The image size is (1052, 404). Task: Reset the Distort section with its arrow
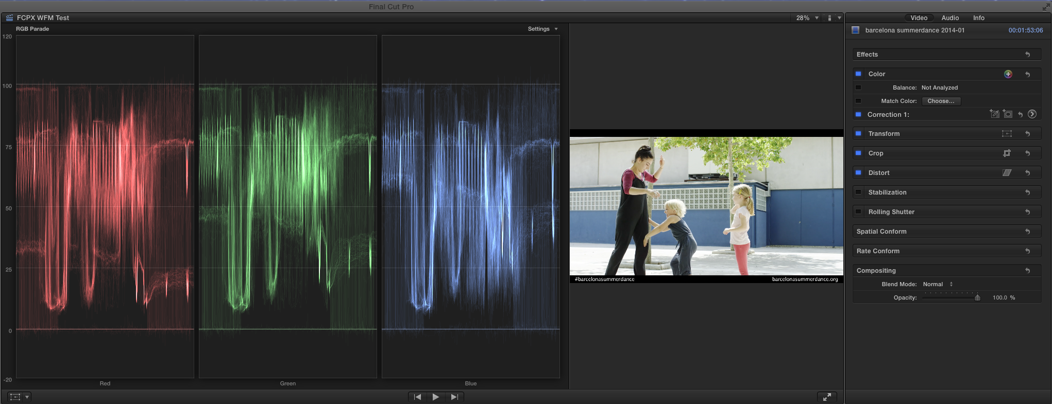[1028, 173]
